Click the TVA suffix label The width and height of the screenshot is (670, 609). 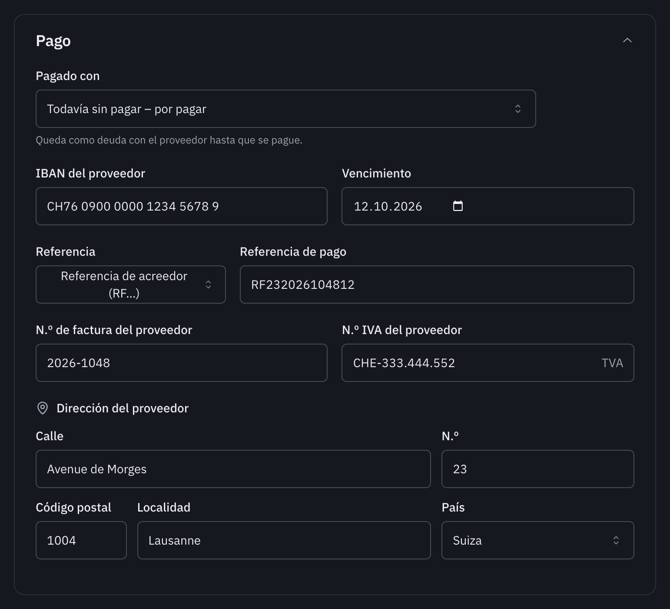(612, 363)
